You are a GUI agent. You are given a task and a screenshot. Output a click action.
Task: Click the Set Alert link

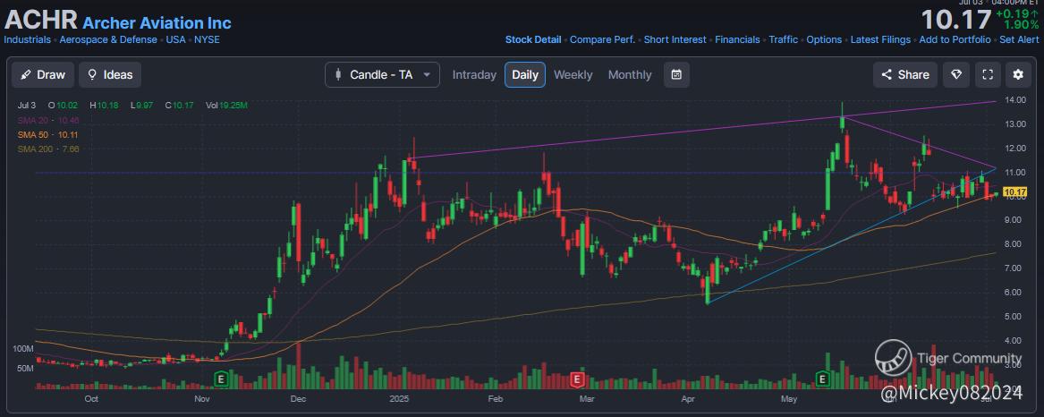(x=1019, y=39)
